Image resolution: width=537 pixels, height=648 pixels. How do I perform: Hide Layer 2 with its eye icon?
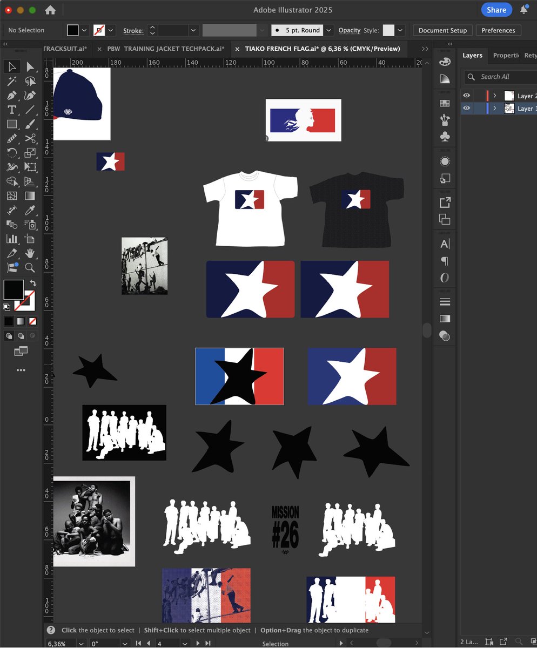[466, 96]
